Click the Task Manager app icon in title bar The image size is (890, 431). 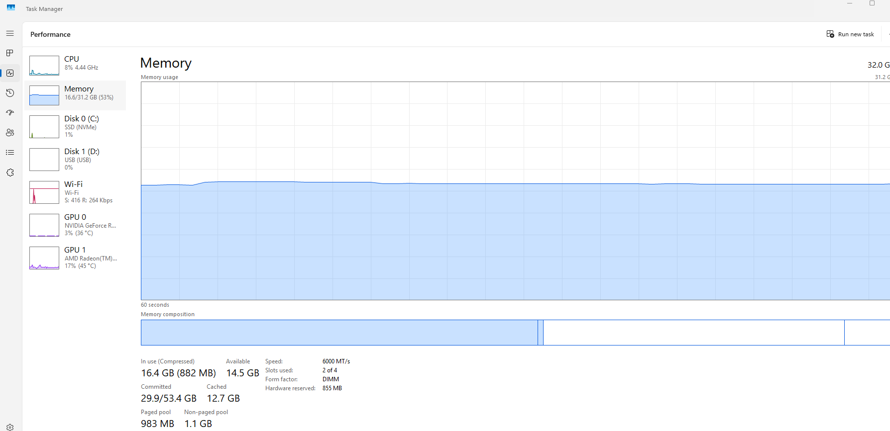coord(11,7)
